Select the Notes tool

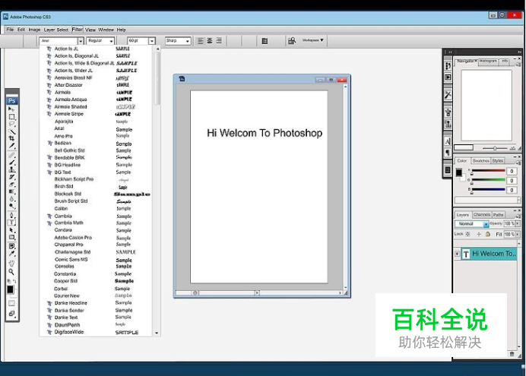click(11, 246)
